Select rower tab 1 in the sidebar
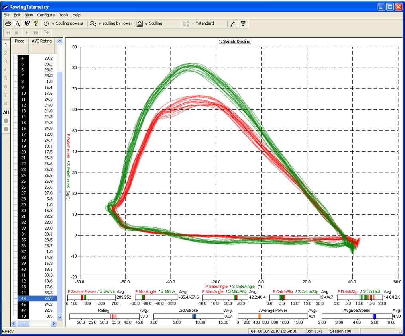 6,45
